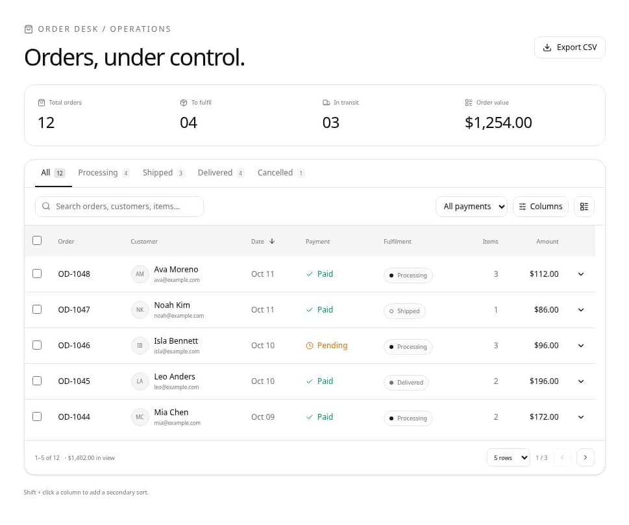
Task: Expand the OD-1048 row details chevron
Action: 581,274
